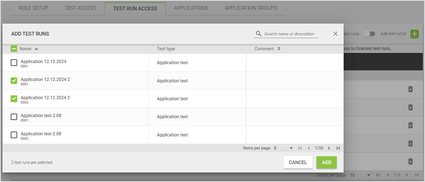Click the search magnifier icon in dialog
The height and width of the screenshot is (182, 425).
(258, 34)
